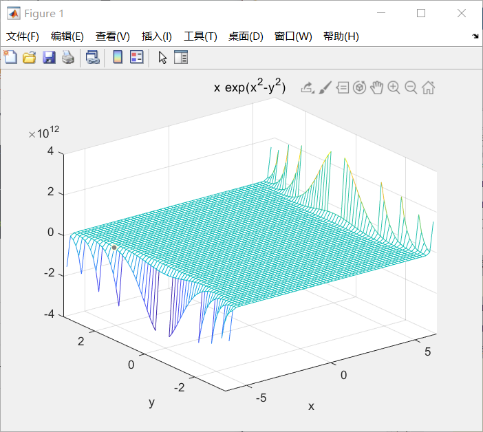This screenshot has height=432, width=483.
Task: Select the Pan hand tool
Action: click(x=377, y=88)
